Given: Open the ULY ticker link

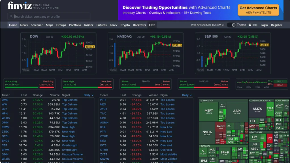Looking at the screenshot, I should [x=5, y=109].
